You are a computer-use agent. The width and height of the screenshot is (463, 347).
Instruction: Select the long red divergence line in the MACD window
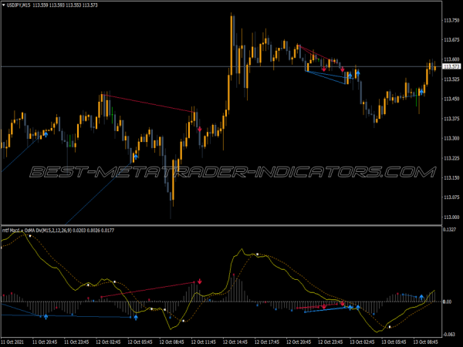pyautogui.click(x=147, y=289)
